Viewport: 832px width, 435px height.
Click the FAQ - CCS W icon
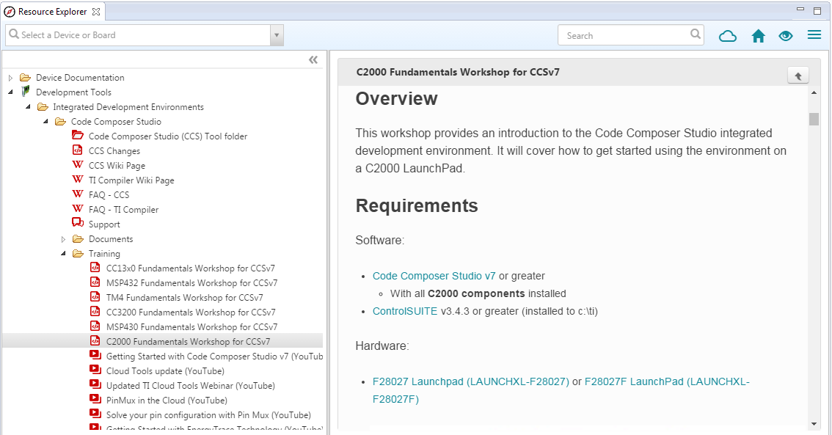pos(78,194)
